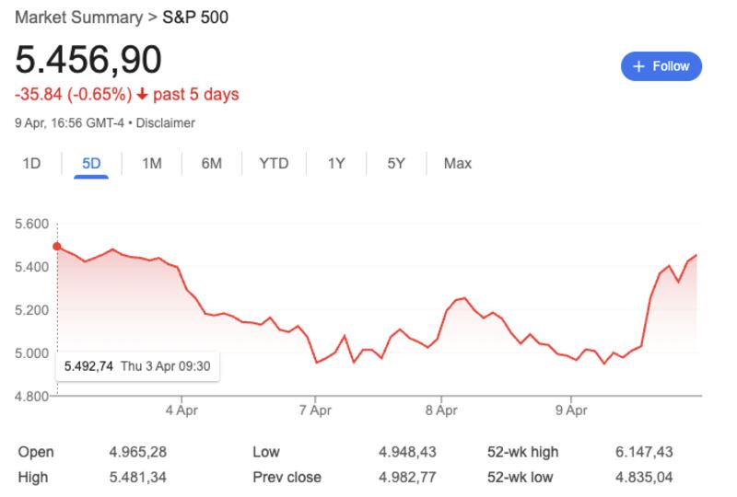The height and width of the screenshot is (497, 737).
Task: Click the 7 Apr date label on chart
Action: (x=314, y=410)
